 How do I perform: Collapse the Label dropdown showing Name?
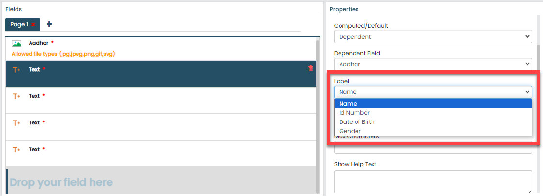(x=433, y=92)
